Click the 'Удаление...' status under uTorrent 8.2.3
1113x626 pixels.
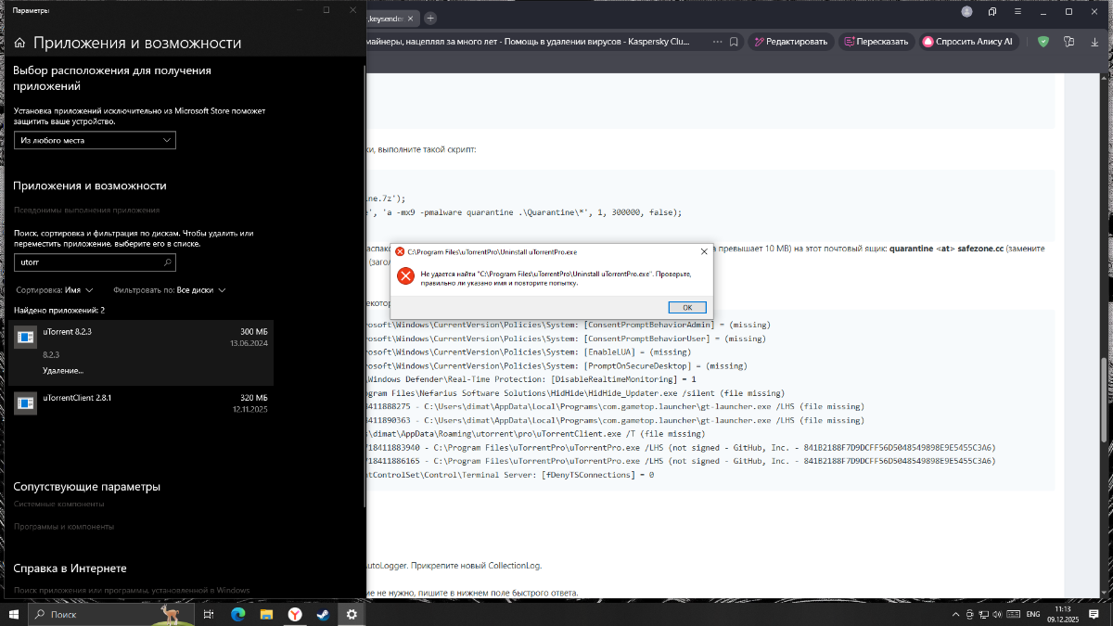(x=63, y=371)
